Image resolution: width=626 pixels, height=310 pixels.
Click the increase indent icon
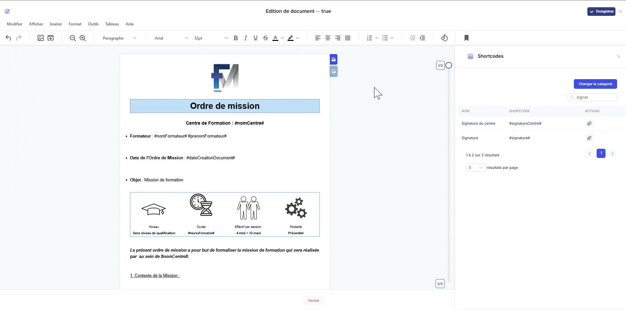click(x=422, y=38)
